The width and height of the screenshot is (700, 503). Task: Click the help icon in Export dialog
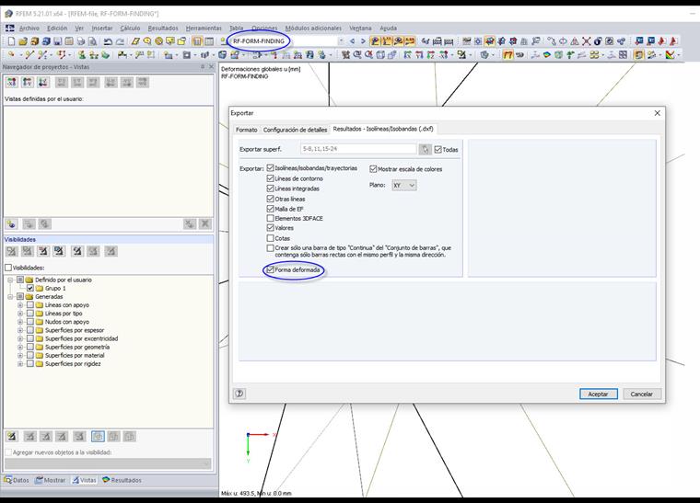click(x=239, y=394)
